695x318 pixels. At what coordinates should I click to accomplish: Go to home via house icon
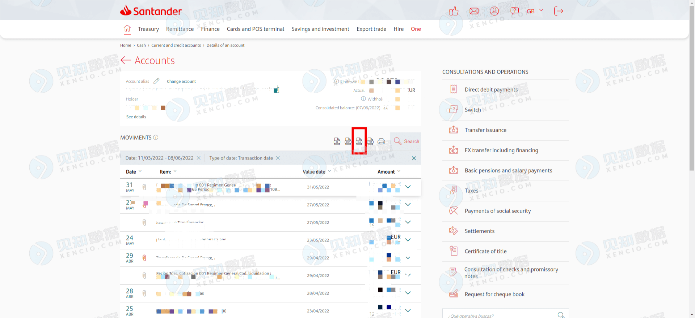pyautogui.click(x=127, y=29)
